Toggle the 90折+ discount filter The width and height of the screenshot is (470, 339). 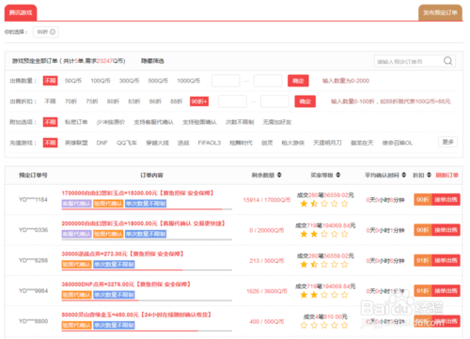click(x=199, y=101)
